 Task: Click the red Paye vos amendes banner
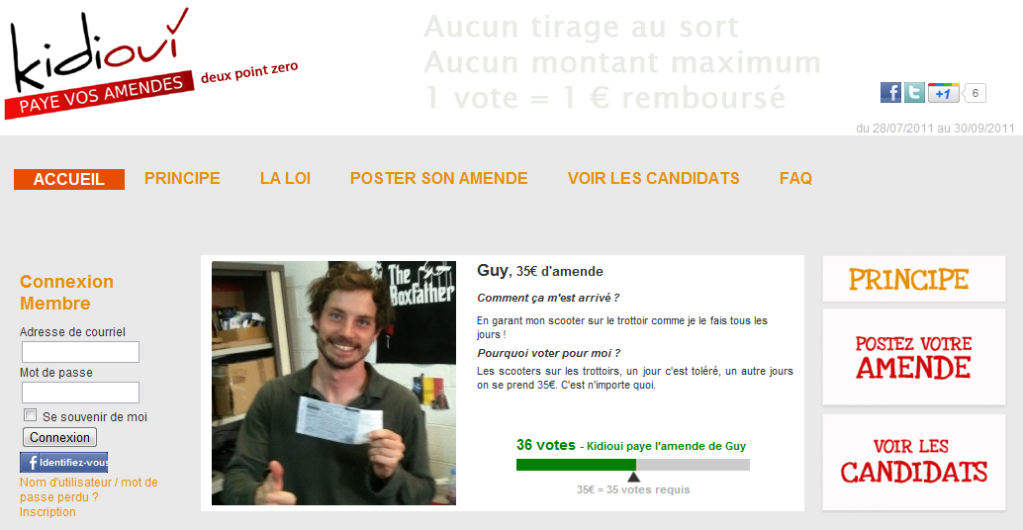pos(99,95)
